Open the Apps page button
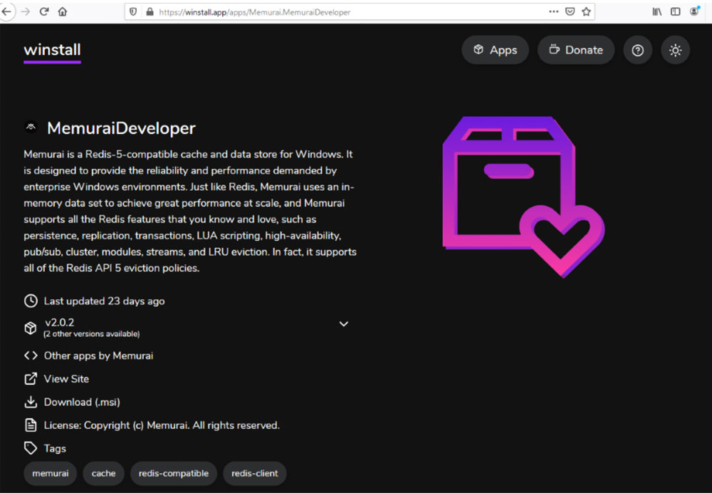This screenshot has height=493, width=712. (x=495, y=50)
